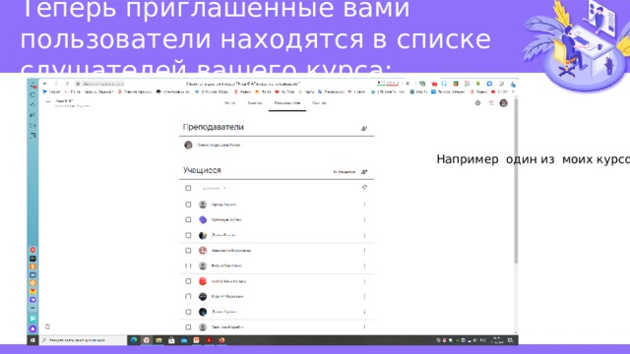Open three-dot menu for fifth student row
630x354 pixels.
[x=364, y=265]
